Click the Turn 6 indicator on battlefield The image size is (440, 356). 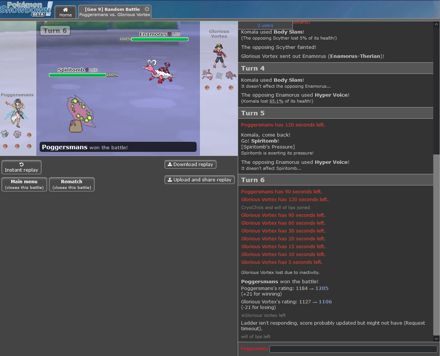[x=55, y=31]
